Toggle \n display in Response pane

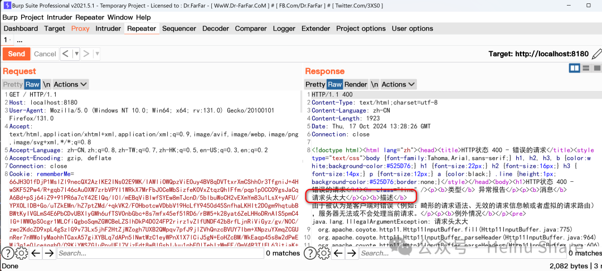tap(375, 84)
